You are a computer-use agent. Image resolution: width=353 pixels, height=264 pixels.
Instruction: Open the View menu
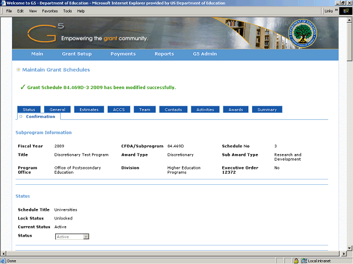pos(33,11)
